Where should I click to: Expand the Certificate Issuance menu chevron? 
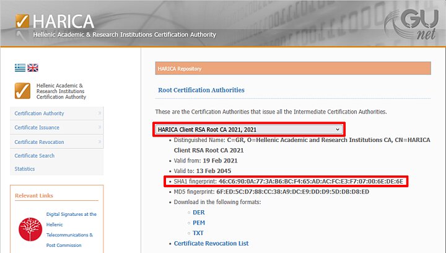pyautogui.click(x=99, y=128)
